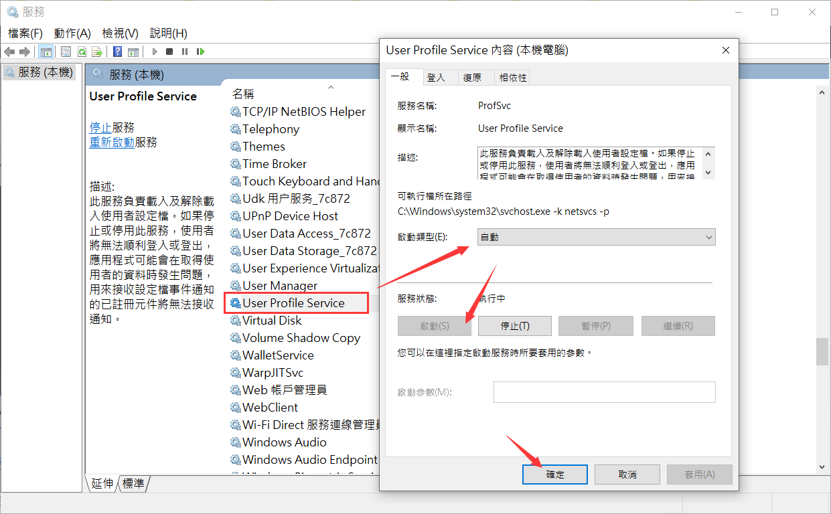Open the 檔案(F) menu
Screen dimensions: 831x514
(25, 33)
